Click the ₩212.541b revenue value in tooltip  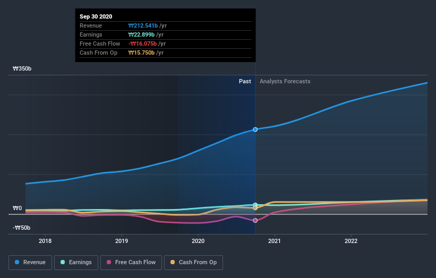tap(143, 25)
